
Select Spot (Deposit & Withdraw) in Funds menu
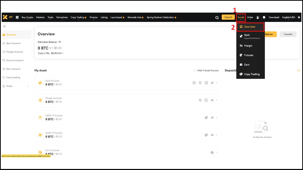pos(250,36)
